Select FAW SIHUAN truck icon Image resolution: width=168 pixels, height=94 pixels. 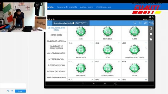coord(81,68)
